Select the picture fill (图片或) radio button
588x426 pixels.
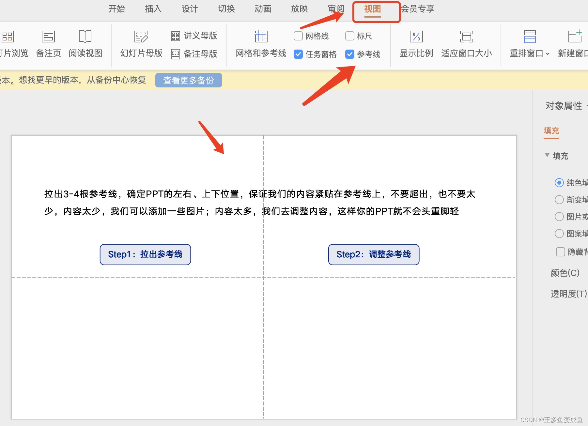coord(559,217)
